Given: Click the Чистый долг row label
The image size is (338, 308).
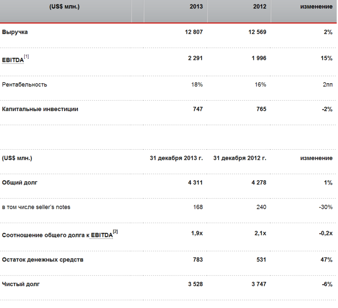Looking at the screenshot, I should pos(21,284).
